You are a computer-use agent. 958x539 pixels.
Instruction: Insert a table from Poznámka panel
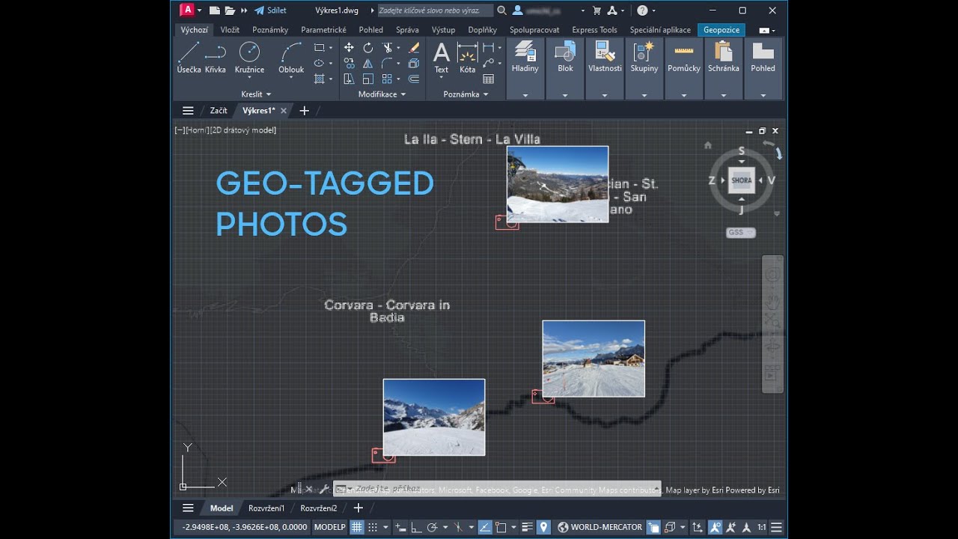point(489,79)
